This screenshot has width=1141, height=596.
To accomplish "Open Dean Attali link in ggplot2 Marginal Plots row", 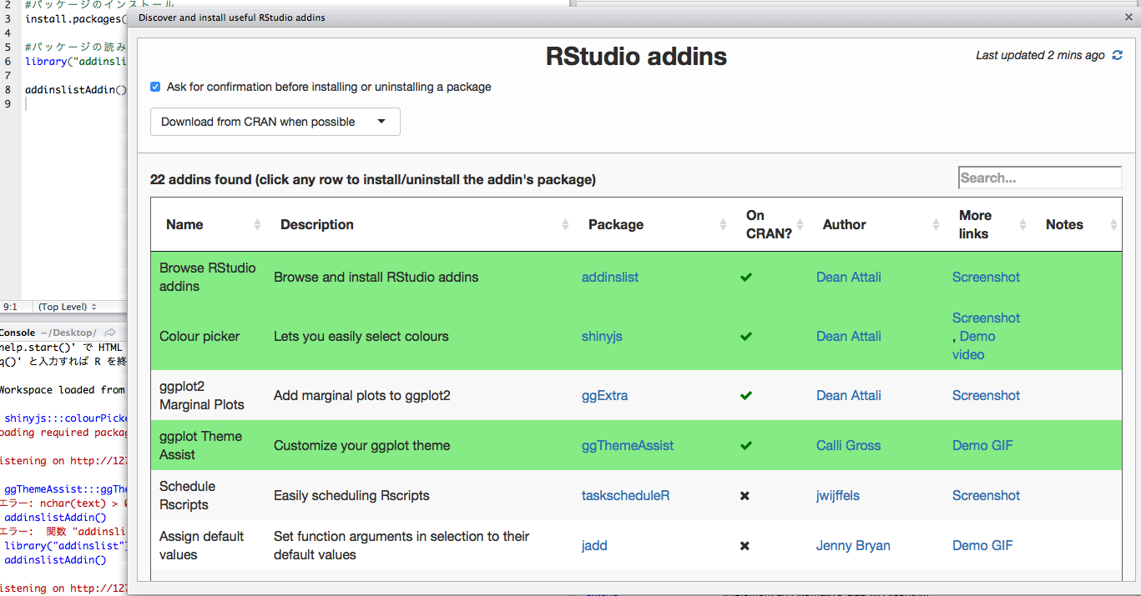I will (849, 395).
